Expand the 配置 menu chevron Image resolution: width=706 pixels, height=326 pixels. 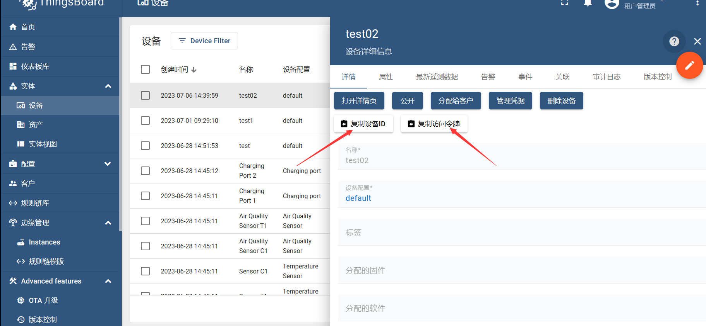pyautogui.click(x=108, y=164)
